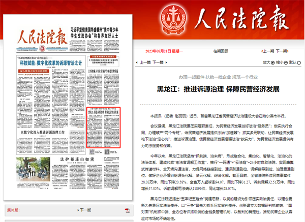The image size is (305, 222).
Task: Open 往期回顾 past issues
Action: [x=221, y=51]
